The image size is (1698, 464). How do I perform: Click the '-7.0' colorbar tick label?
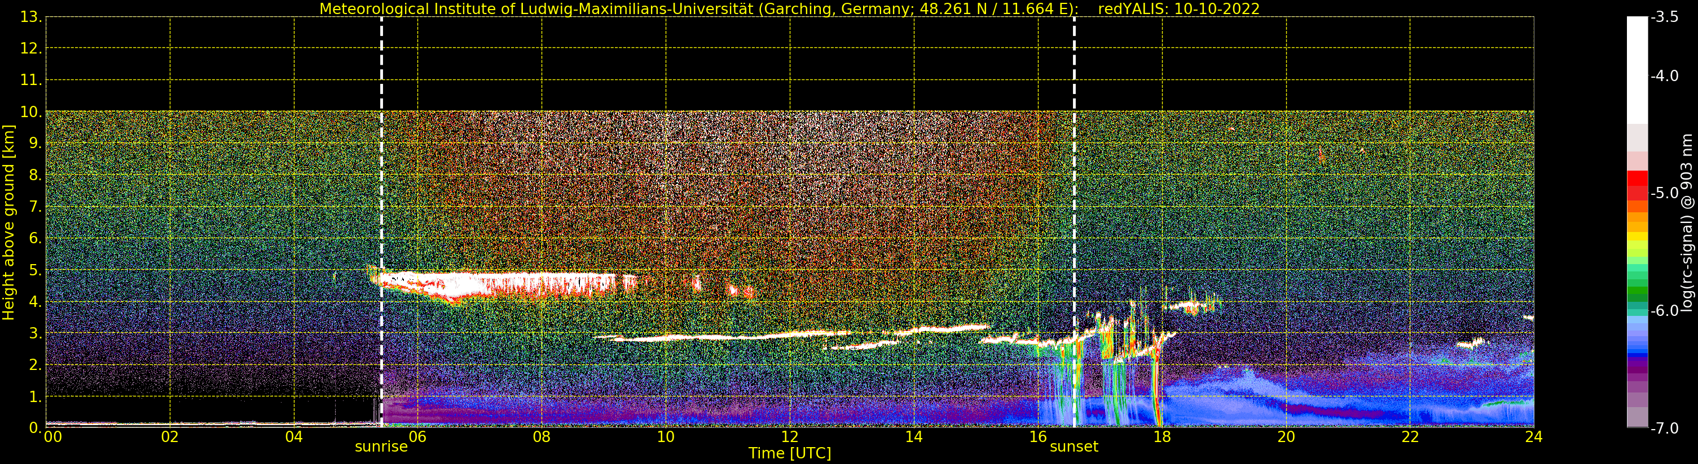(1664, 428)
